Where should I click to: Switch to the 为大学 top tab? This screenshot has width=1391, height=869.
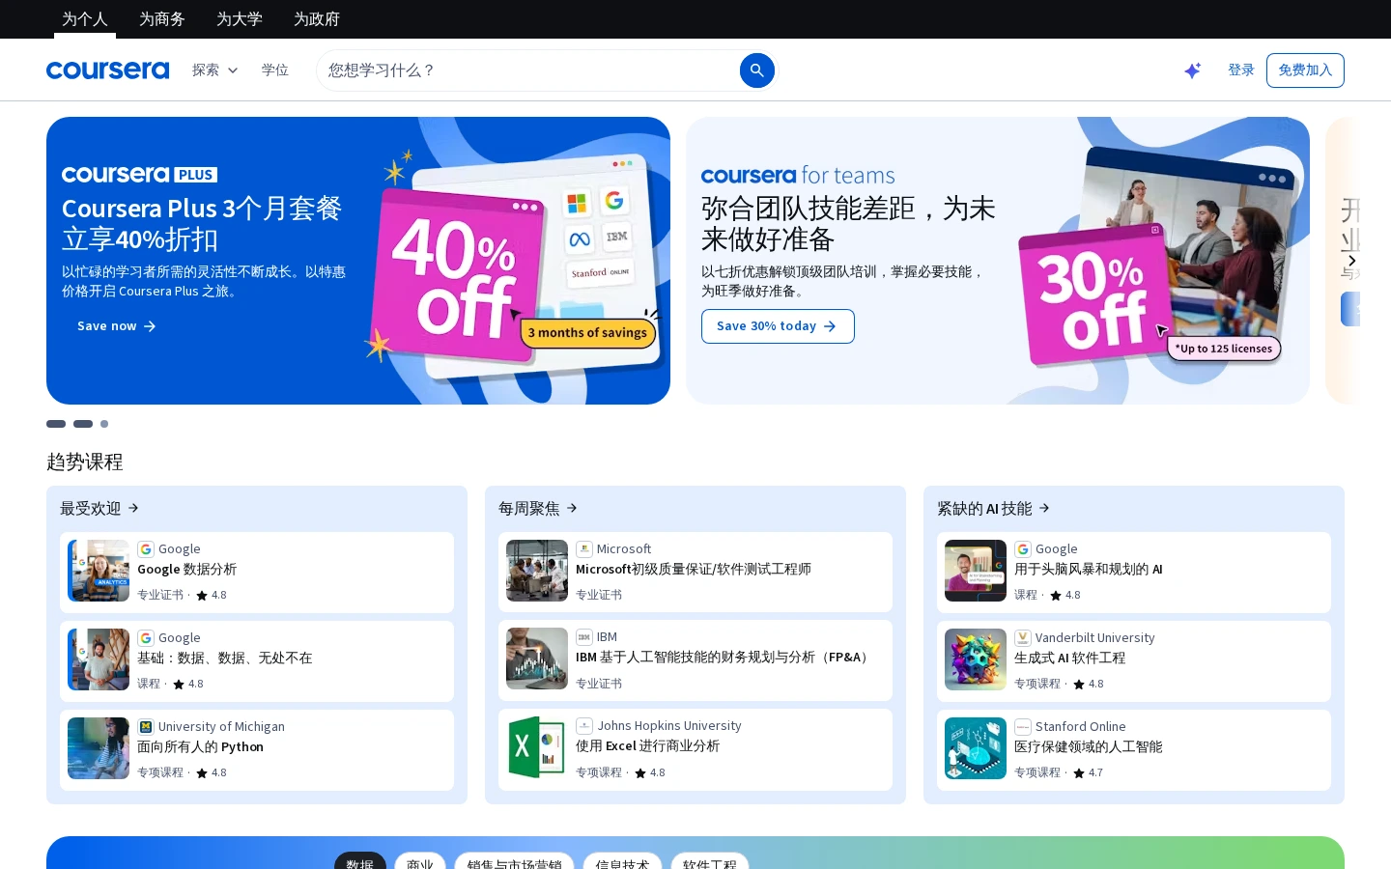pos(240,19)
